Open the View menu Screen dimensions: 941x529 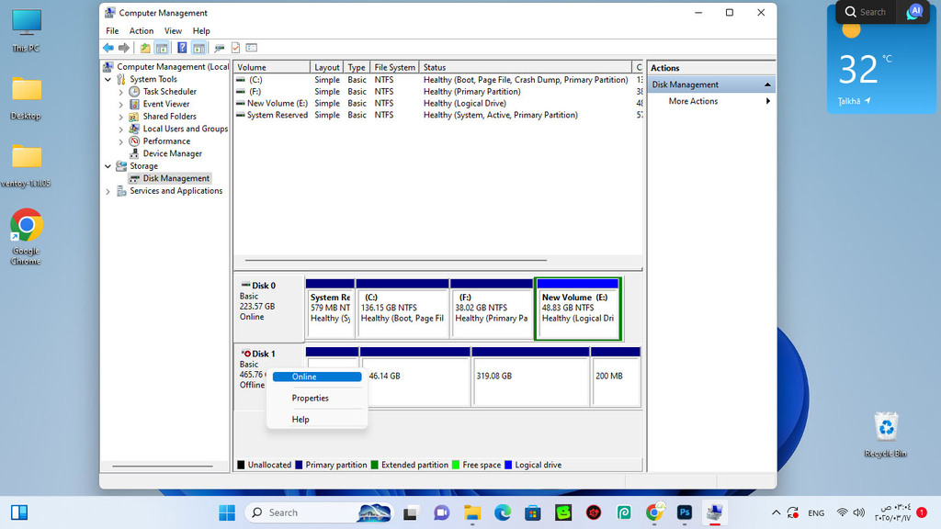point(173,31)
